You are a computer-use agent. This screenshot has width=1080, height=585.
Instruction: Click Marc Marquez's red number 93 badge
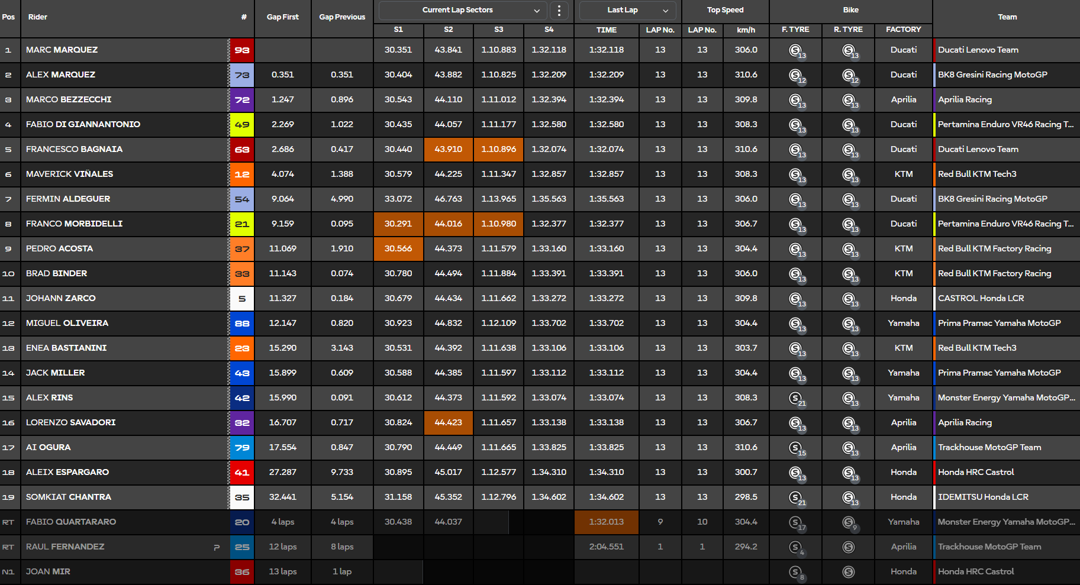coord(242,50)
